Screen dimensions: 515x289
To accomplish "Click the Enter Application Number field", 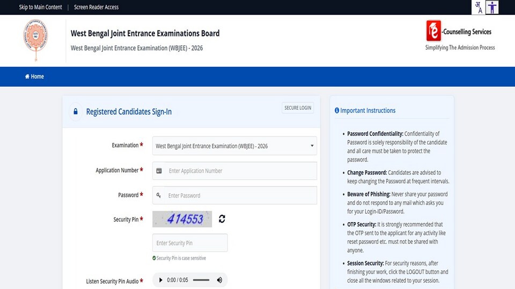I will pyautogui.click(x=234, y=171).
